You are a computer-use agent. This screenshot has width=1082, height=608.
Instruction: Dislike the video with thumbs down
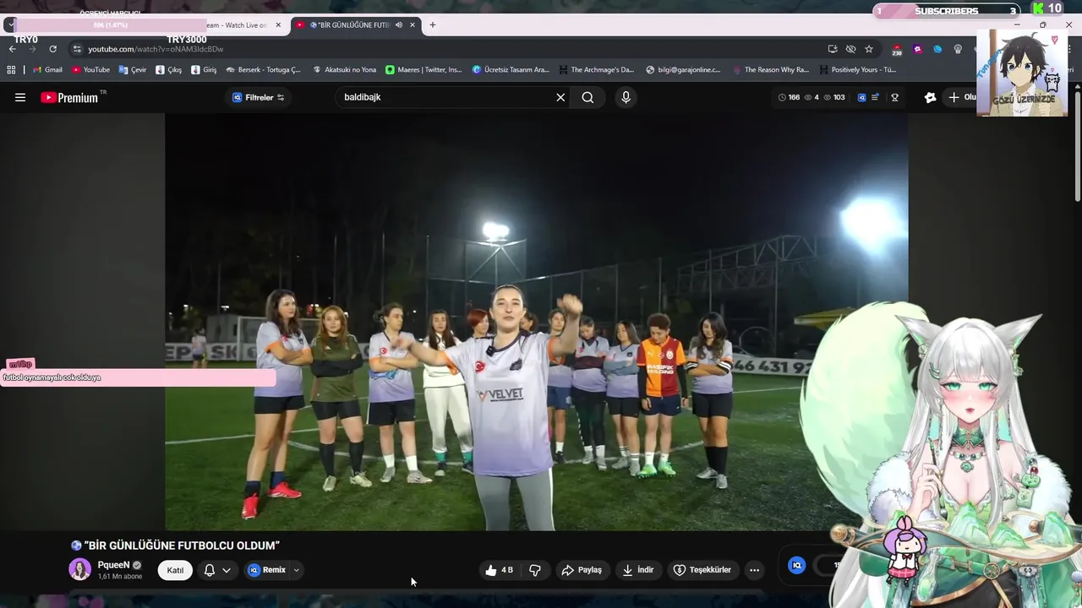tap(535, 570)
